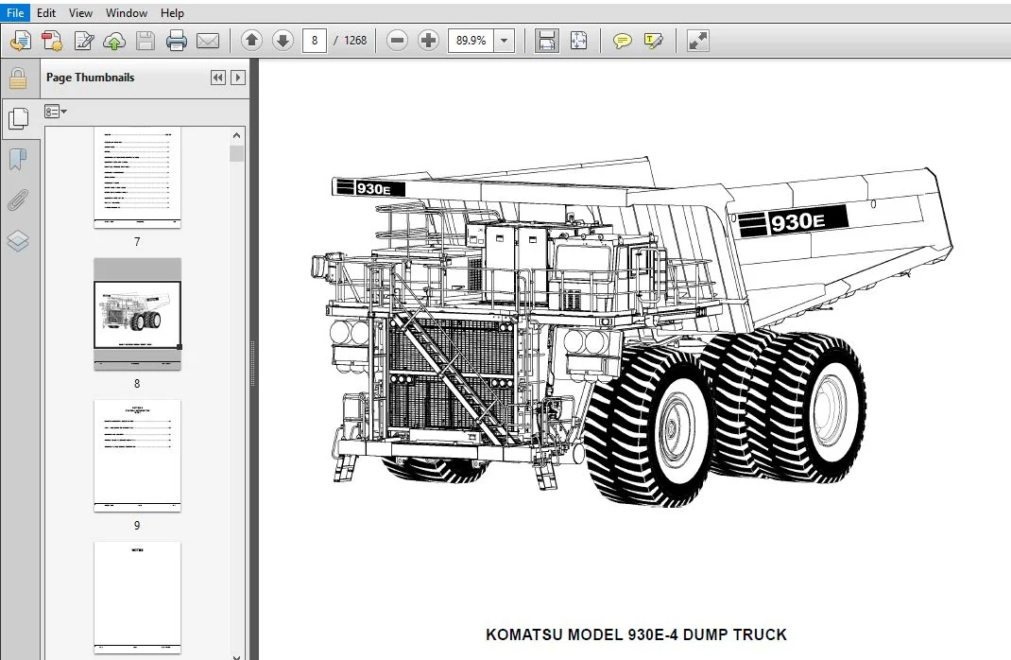The width and height of the screenshot is (1011, 660).
Task: Open the Help menu
Action: [x=172, y=12]
